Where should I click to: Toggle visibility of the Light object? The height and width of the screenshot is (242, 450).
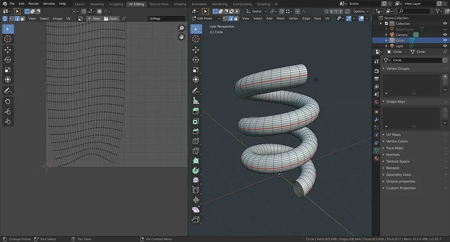445,46
